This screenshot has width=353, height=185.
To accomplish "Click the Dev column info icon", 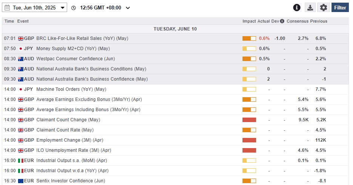I will pyautogui.click(x=282, y=21).
